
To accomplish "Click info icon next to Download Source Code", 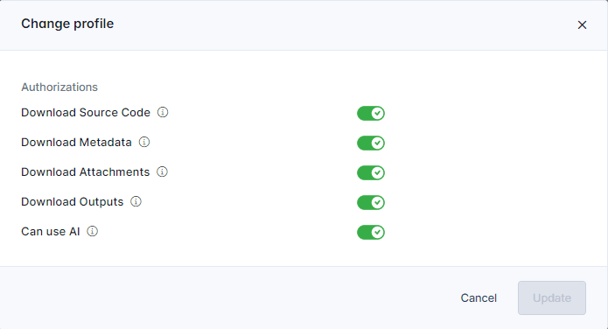I will click(163, 113).
